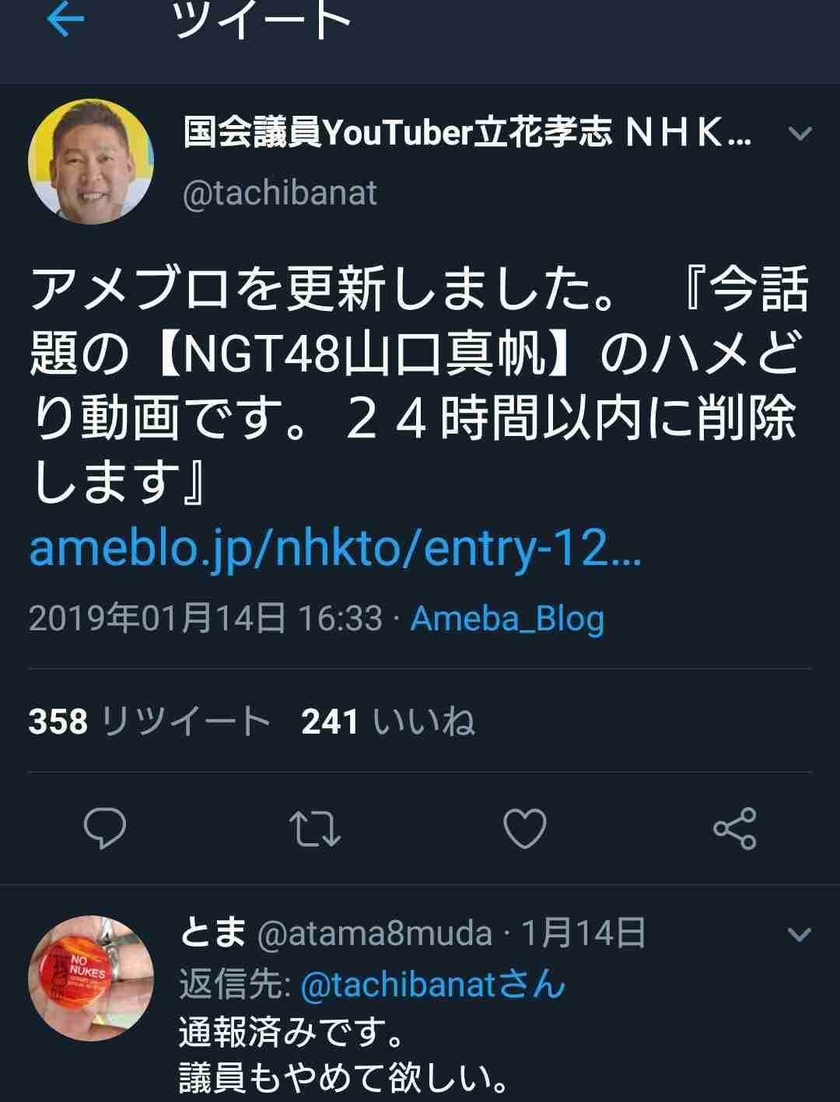Image resolution: width=840 pixels, height=1102 pixels.
Task: Open the share icon
Action: (x=735, y=828)
